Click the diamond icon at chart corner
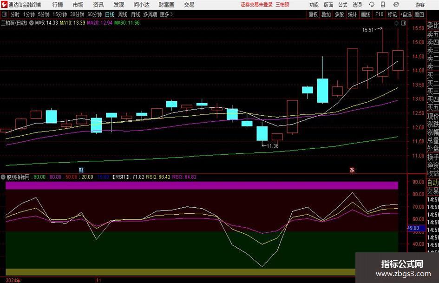The width and height of the screenshot is (439, 283). [x=396, y=23]
